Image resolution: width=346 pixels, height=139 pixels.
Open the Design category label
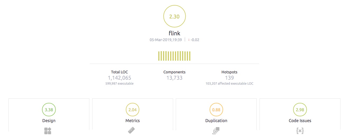[x=49, y=121]
